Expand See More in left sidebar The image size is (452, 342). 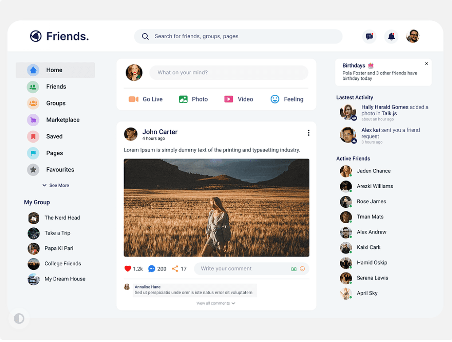pyautogui.click(x=56, y=185)
